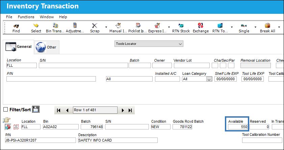
Task: Click the Scrap tool icon
Action: [x=95, y=28]
